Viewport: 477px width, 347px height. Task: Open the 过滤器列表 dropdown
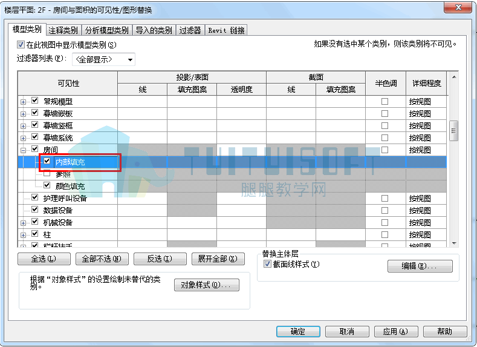pos(103,59)
